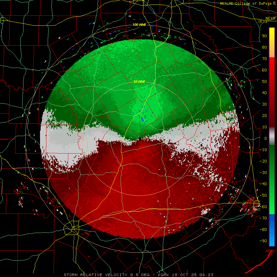Click the -60 value on velocity scale

coord(263,207)
